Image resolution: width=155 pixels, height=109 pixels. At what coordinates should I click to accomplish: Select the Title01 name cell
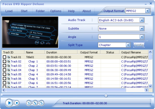click(30, 57)
